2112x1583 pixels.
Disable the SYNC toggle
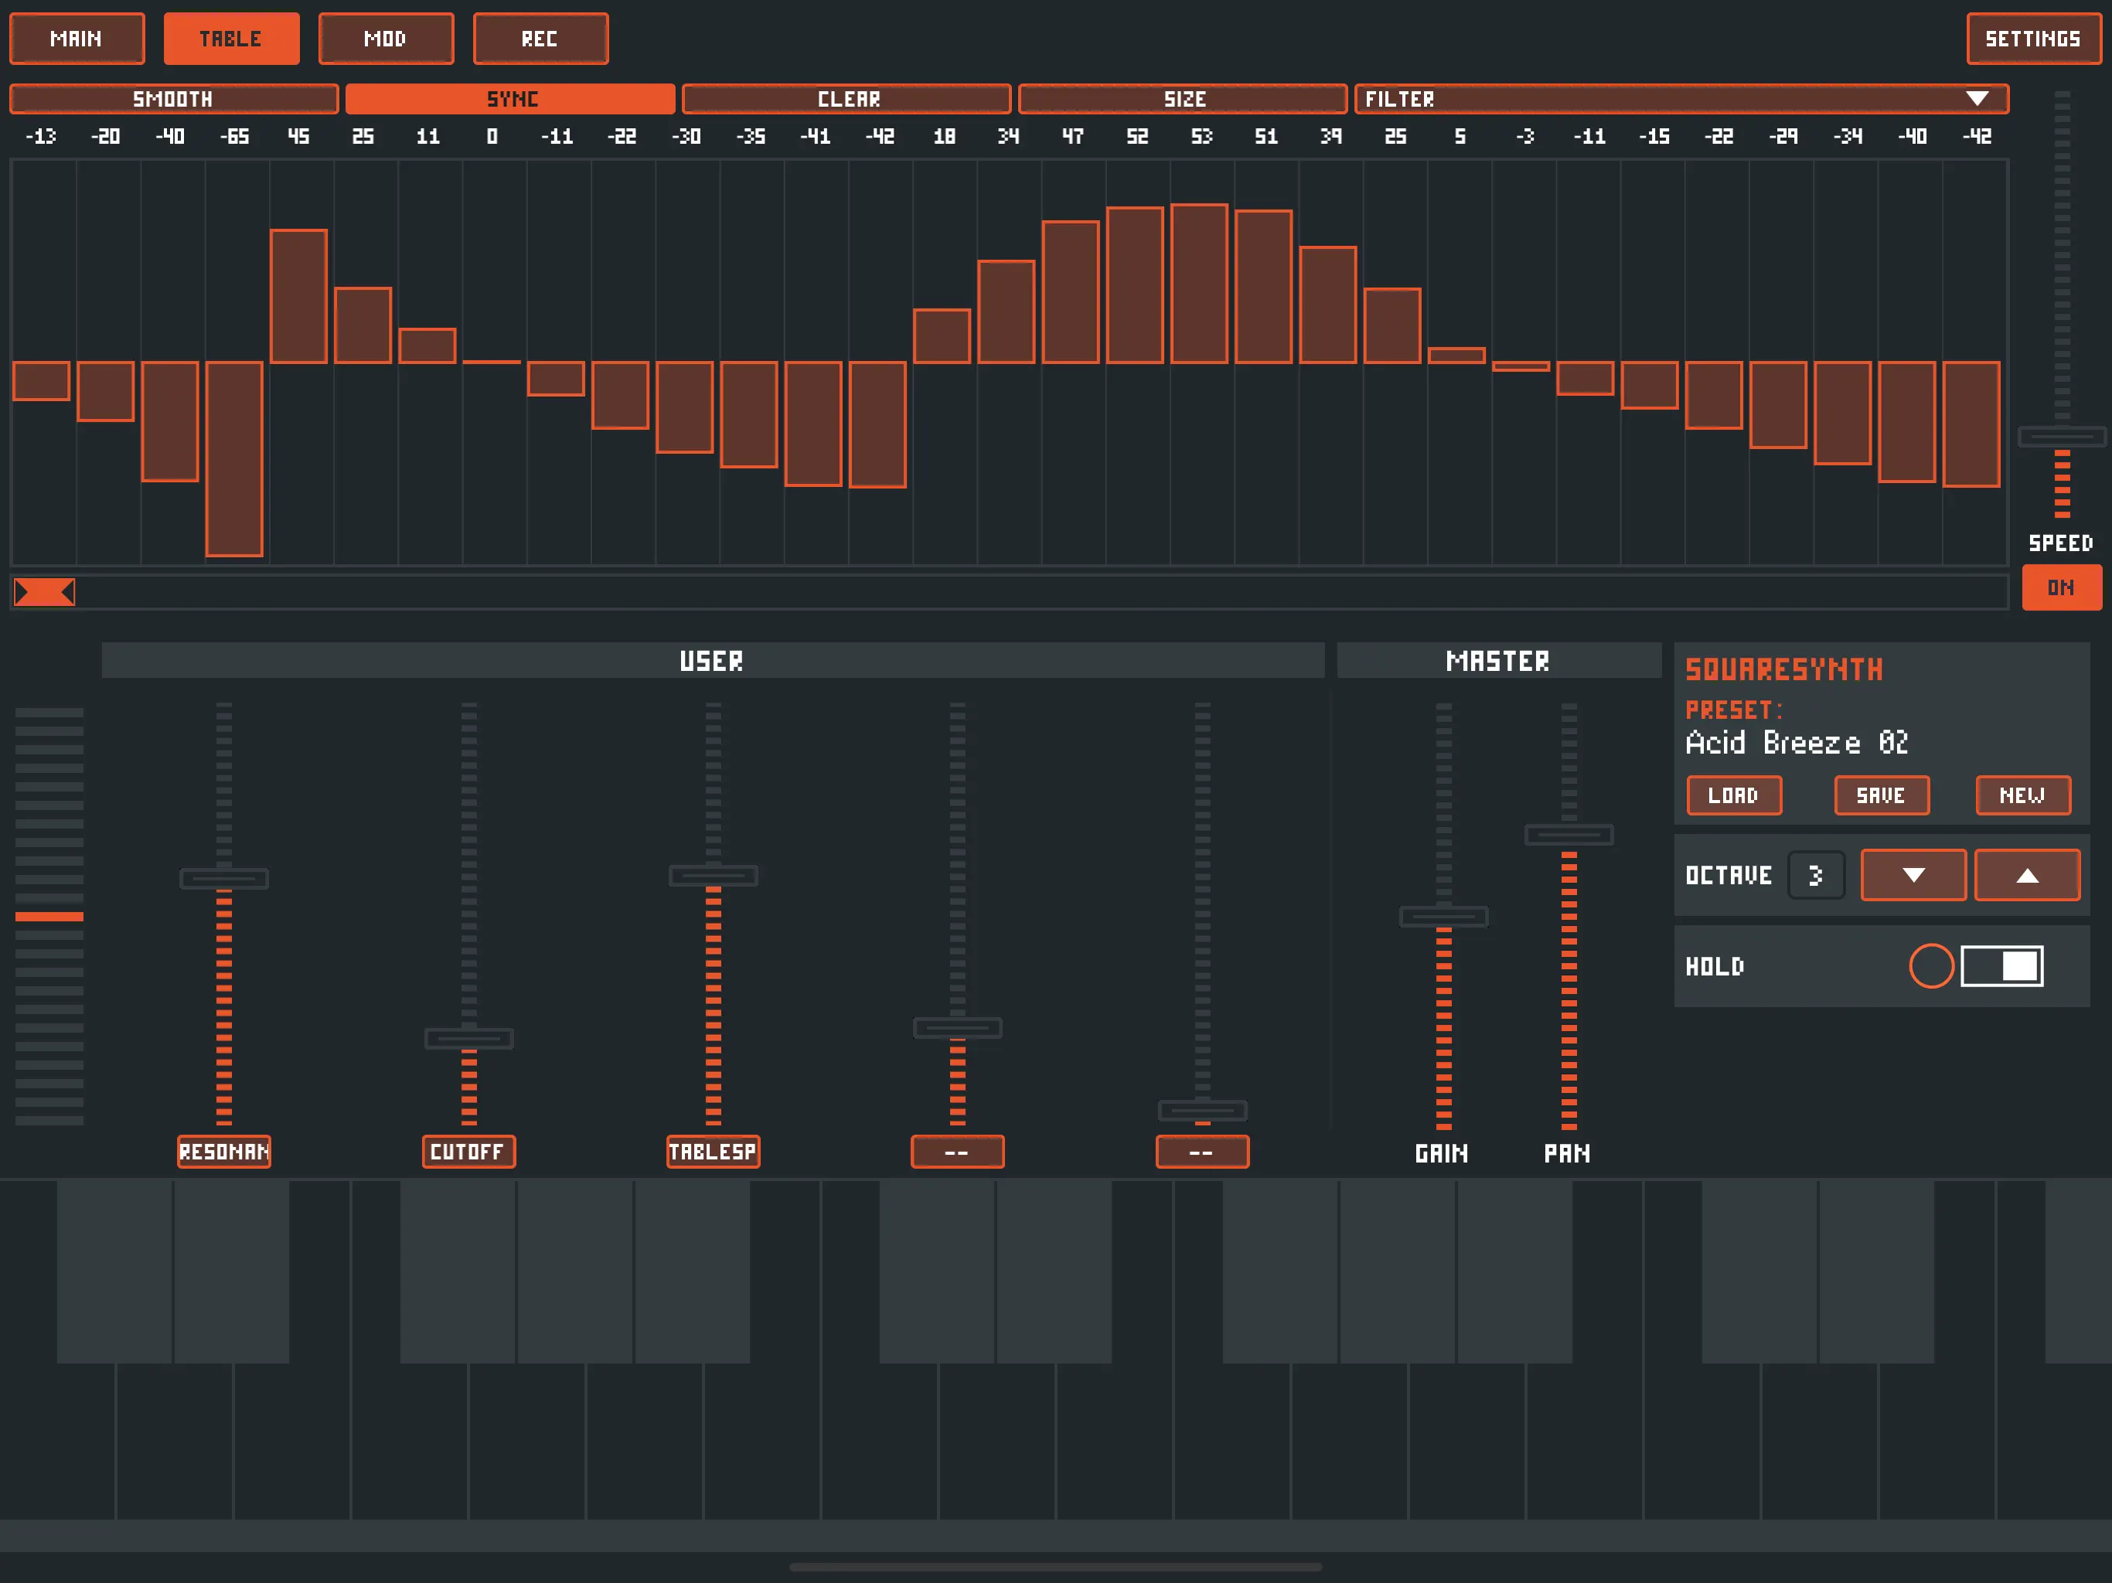(x=510, y=99)
